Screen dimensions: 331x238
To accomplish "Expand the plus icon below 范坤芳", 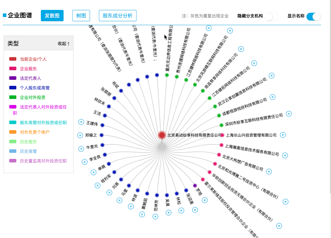I will click(x=155, y=216).
